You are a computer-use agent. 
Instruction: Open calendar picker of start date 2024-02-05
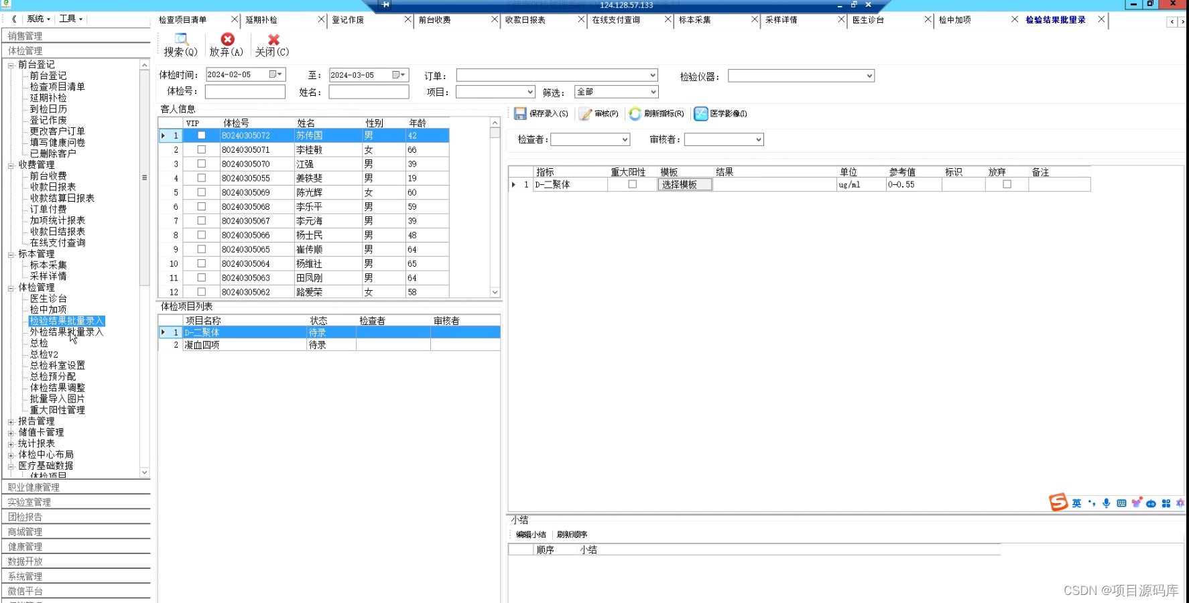[275, 74]
